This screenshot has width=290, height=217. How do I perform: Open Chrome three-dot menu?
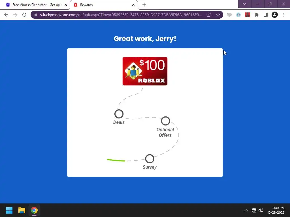pyautogui.click(x=284, y=15)
